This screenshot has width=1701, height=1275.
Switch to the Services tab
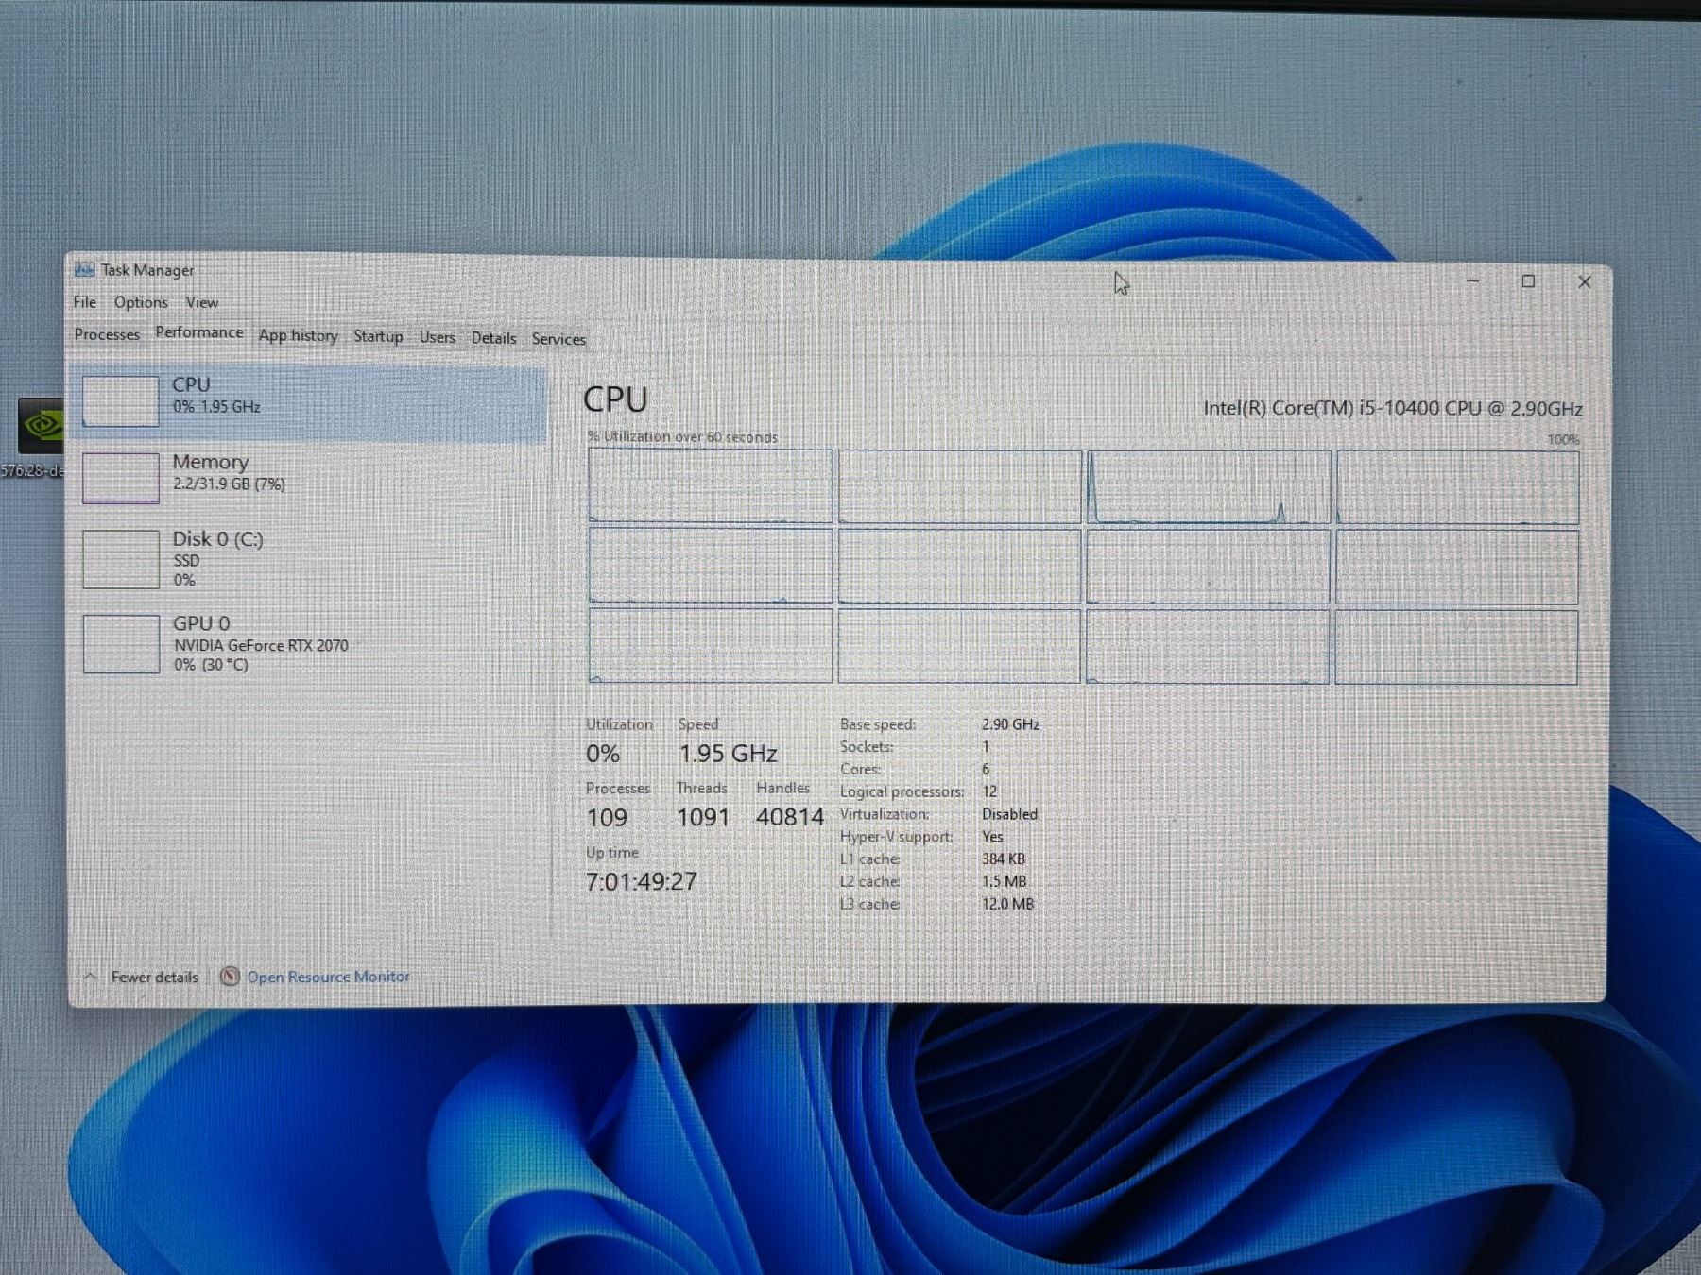[x=558, y=339]
